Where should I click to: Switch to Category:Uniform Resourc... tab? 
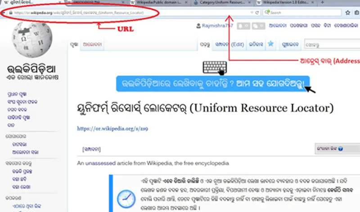(x=222, y=2)
